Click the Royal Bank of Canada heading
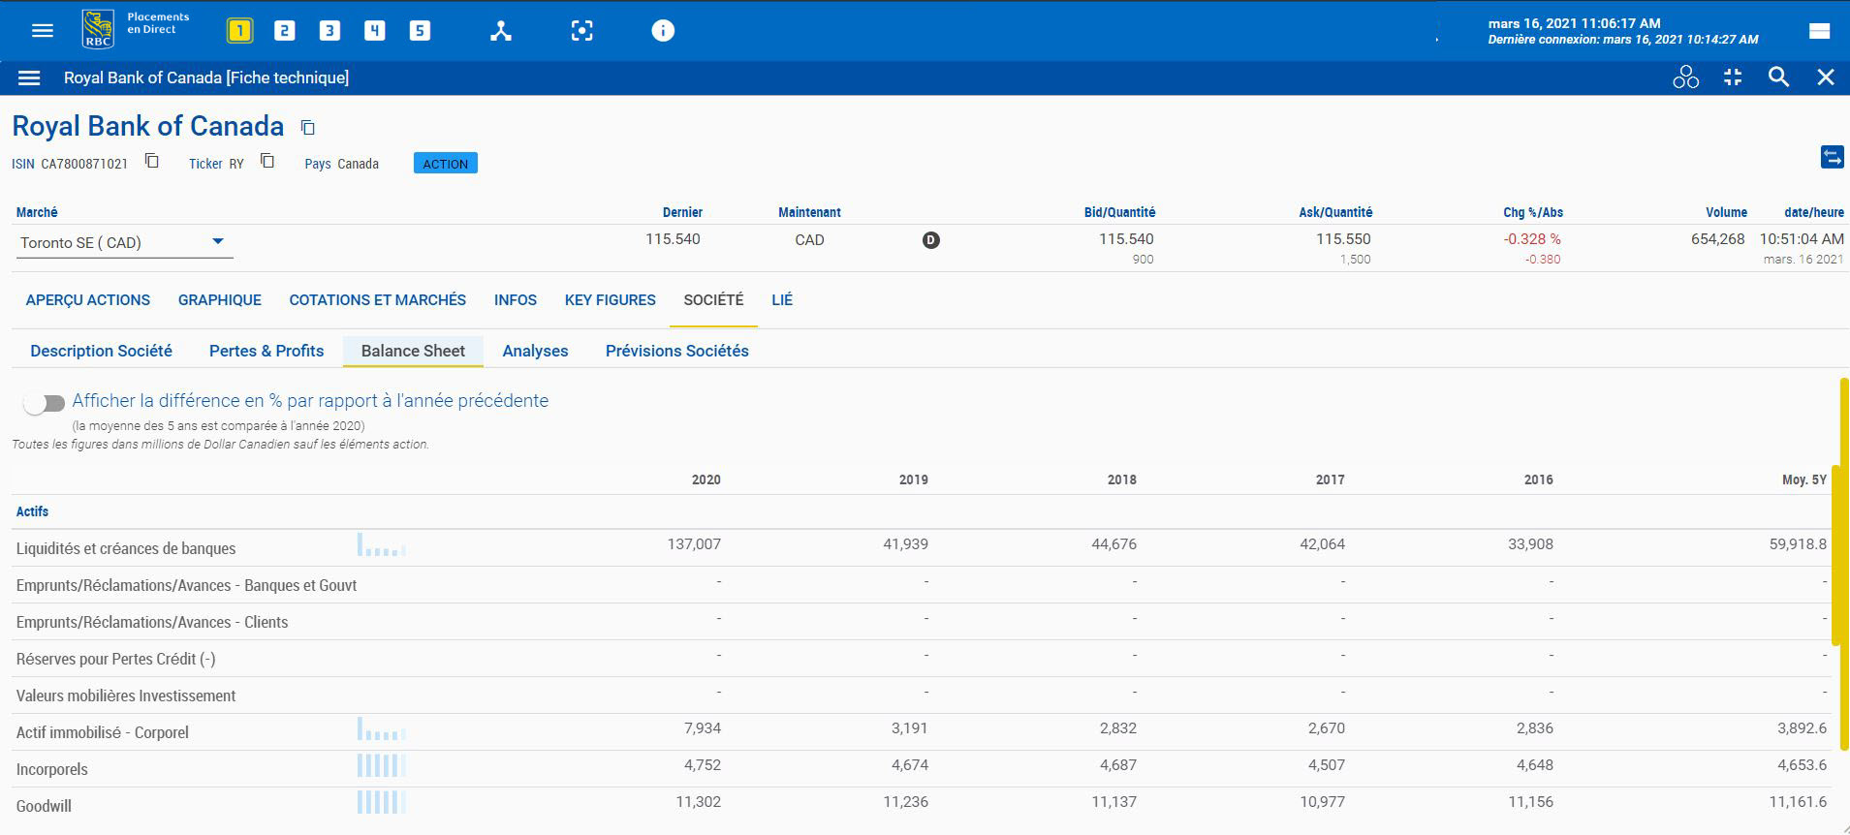 point(148,126)
